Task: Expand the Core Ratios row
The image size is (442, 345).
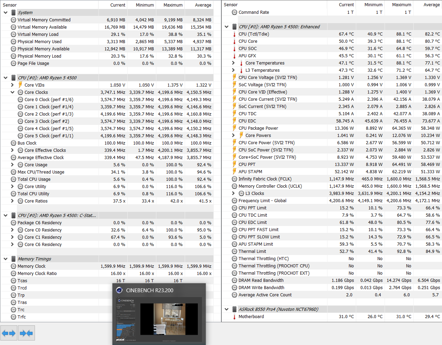Action: 12,201
